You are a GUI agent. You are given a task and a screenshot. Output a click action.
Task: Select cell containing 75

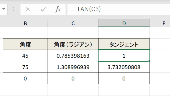pyautogui.click(x=25, y=67)
